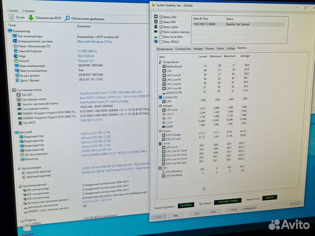The image size is (315, 236).
Task: Click the Temperatures thermometer icon in Statistics
Action: [x=160, y=62]
